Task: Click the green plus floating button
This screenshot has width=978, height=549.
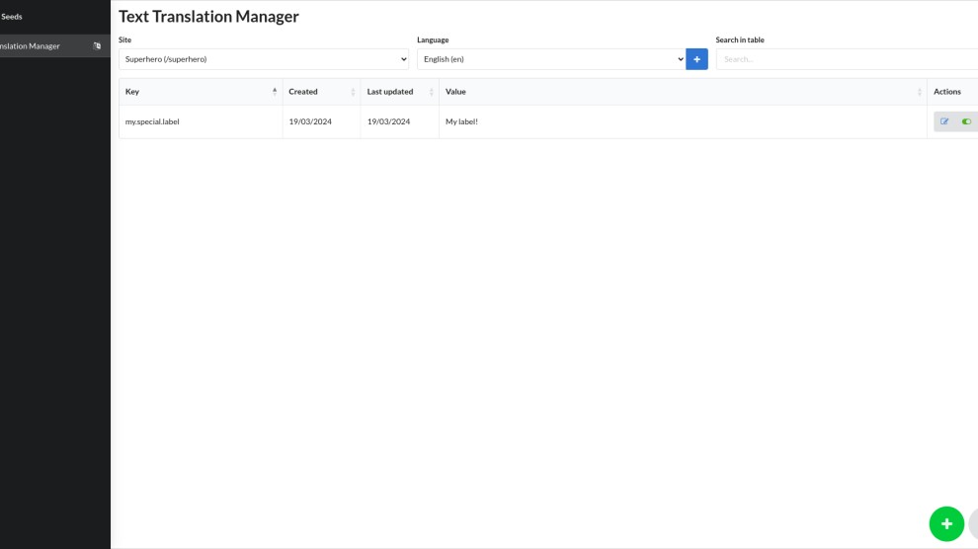Action: point(946,524)
